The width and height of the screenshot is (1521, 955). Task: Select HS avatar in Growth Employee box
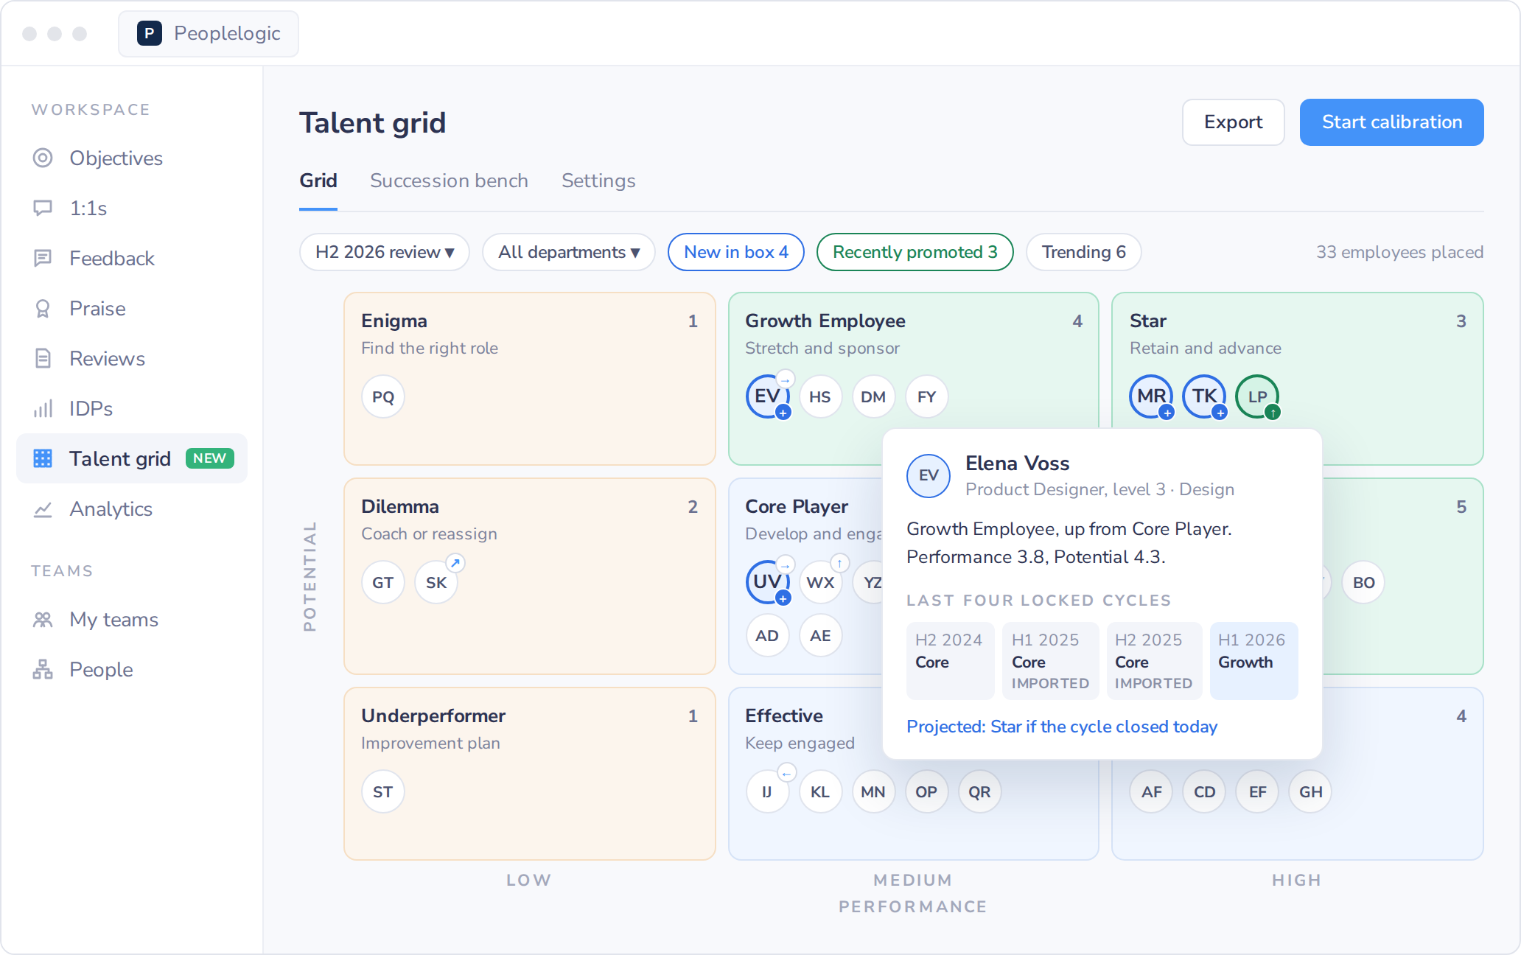click(x=820, y=396)
